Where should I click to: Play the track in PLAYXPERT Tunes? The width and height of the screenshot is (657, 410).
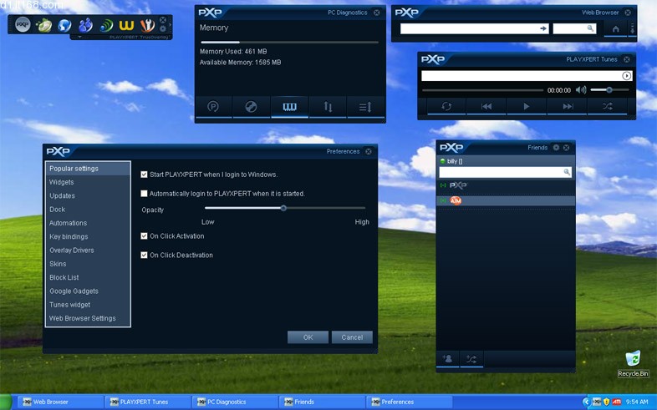(x=527, y=106)
